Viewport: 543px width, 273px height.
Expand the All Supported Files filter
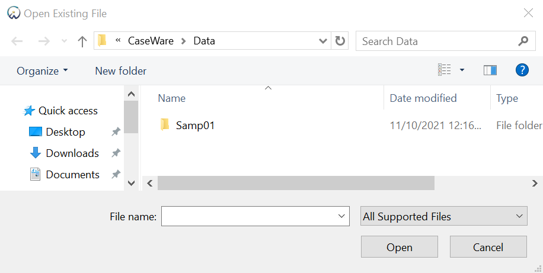tap(443, 217)
